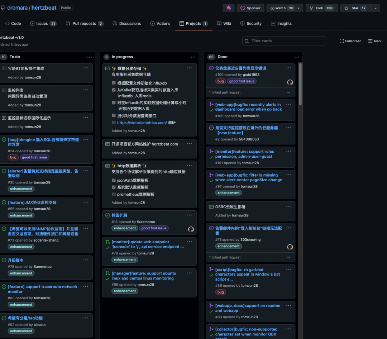
Task: Open card menu for hertzbeat.com website note
Action: click(189, 143)
